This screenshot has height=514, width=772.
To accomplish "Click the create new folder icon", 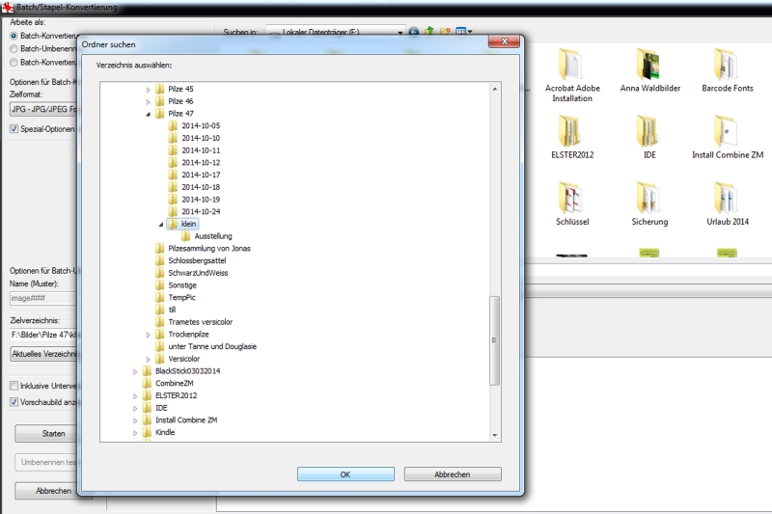I will (446, 32).
